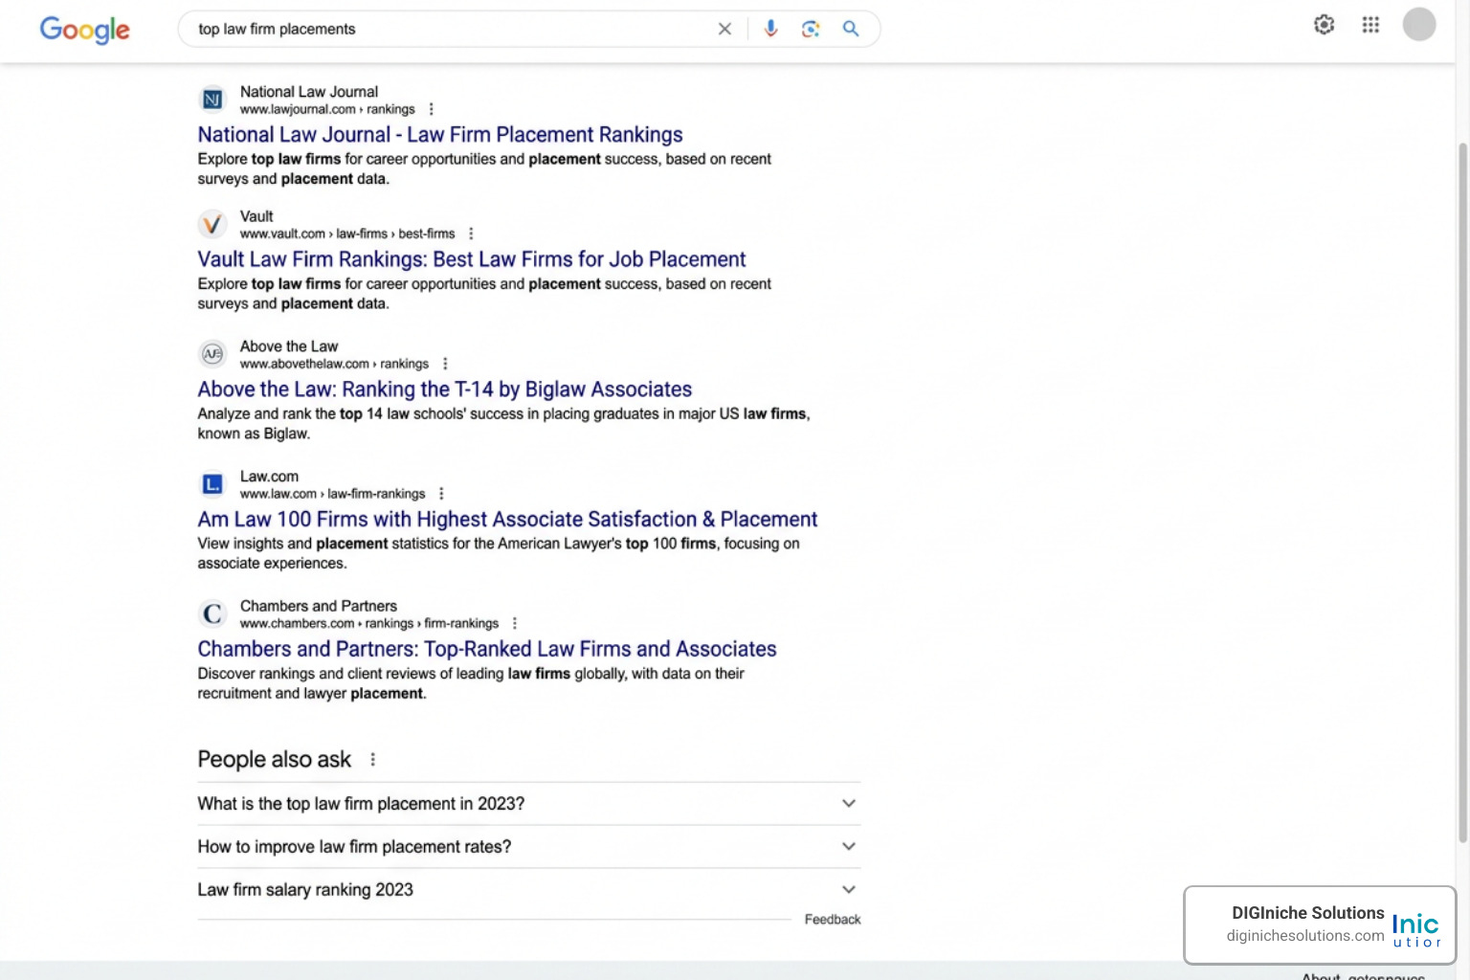Click the 'People also ask' heading
Viewport: 1470px width, 980px height.
tap(275, 760)
